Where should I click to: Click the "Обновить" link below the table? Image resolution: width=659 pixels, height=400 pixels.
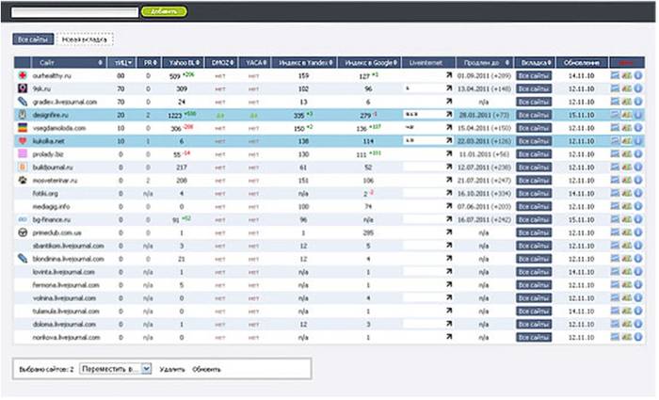tap(206, 369)
